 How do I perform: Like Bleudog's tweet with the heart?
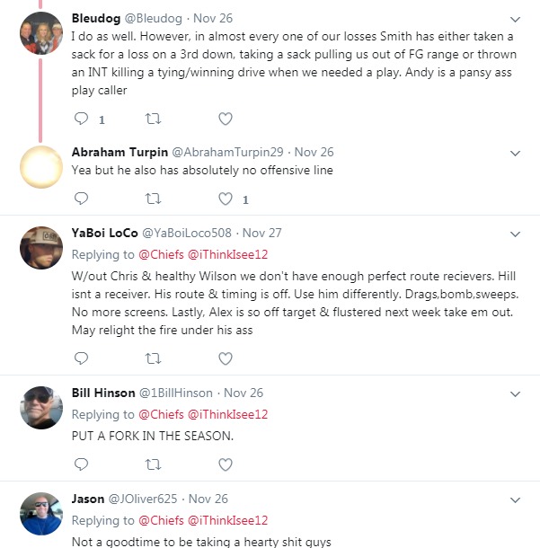[226, 119]
